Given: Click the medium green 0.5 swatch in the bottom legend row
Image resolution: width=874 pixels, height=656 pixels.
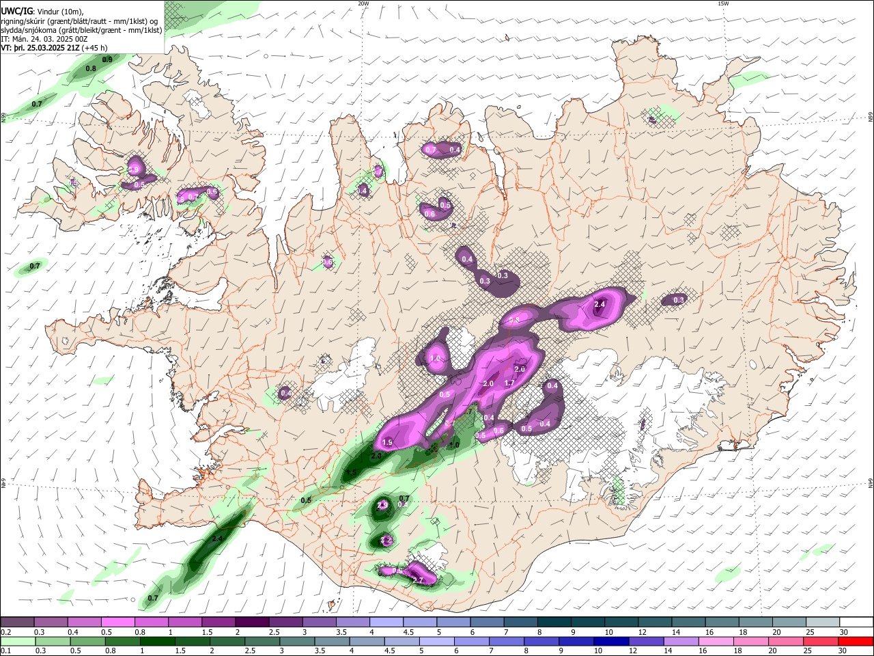Looking at the screenshot, I should [x=87, y=641].
